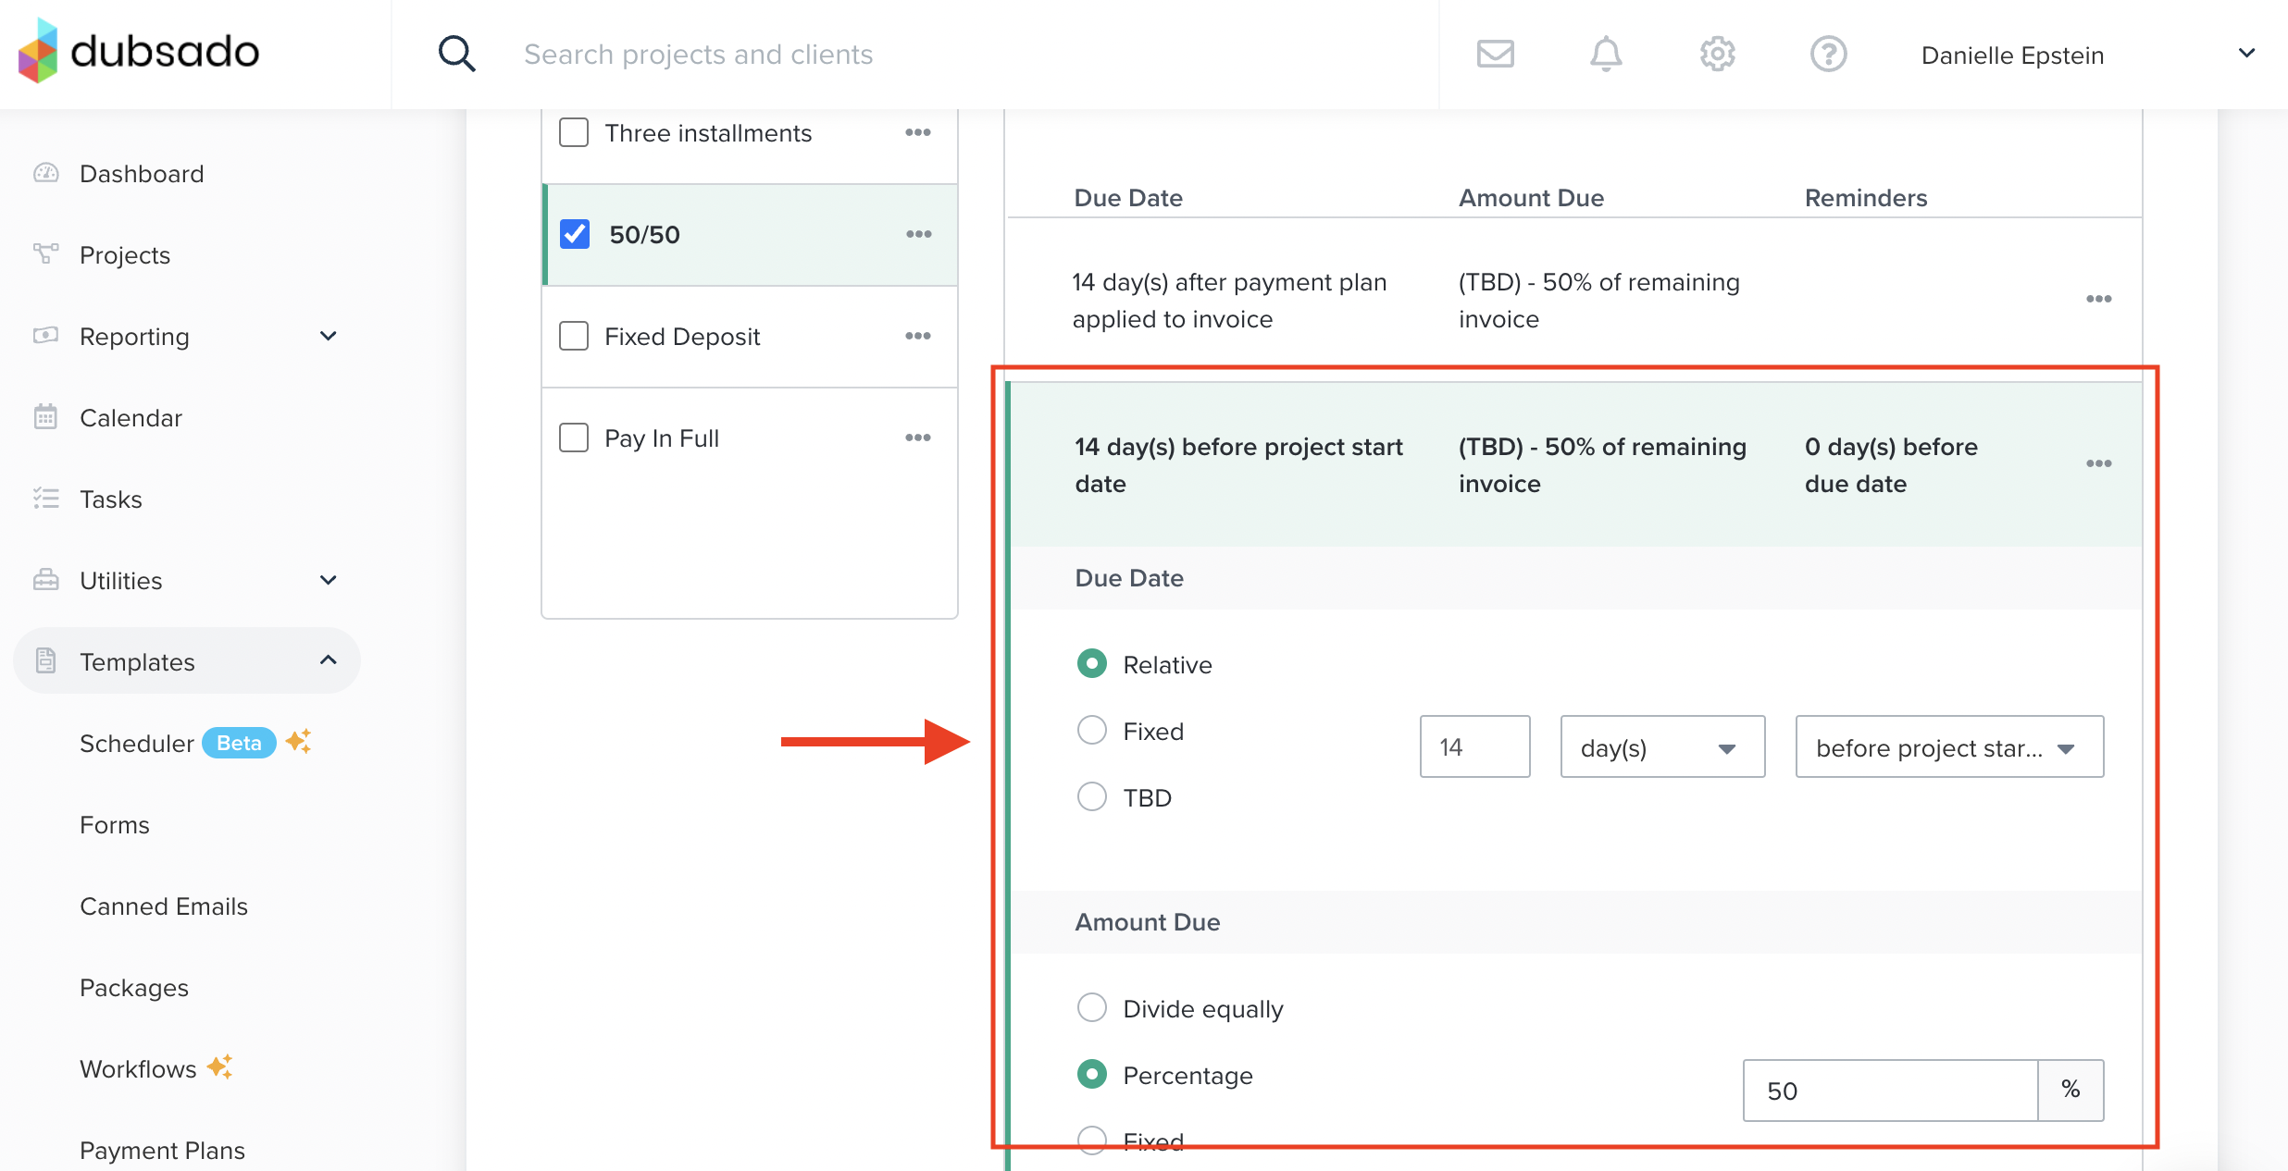Open the notifications bell
The height and width of the screenshot is (1171, 2288).
point(1606,54)
